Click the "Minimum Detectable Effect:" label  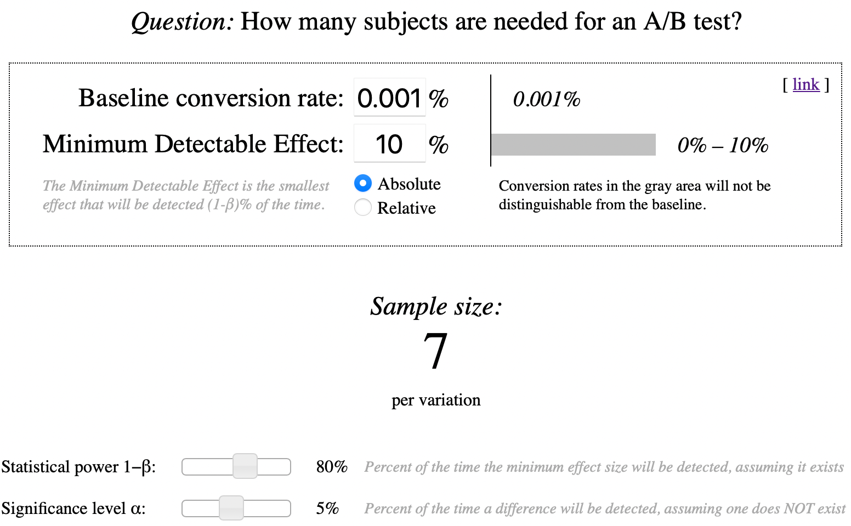point(193,145)
